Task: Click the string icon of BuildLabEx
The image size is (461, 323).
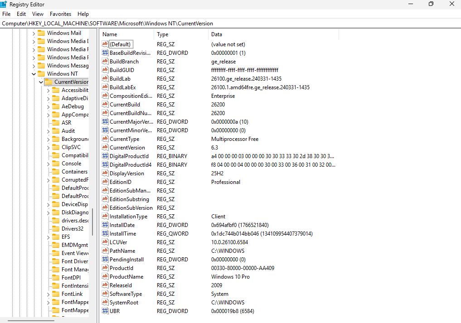Action: click(105, 87)
